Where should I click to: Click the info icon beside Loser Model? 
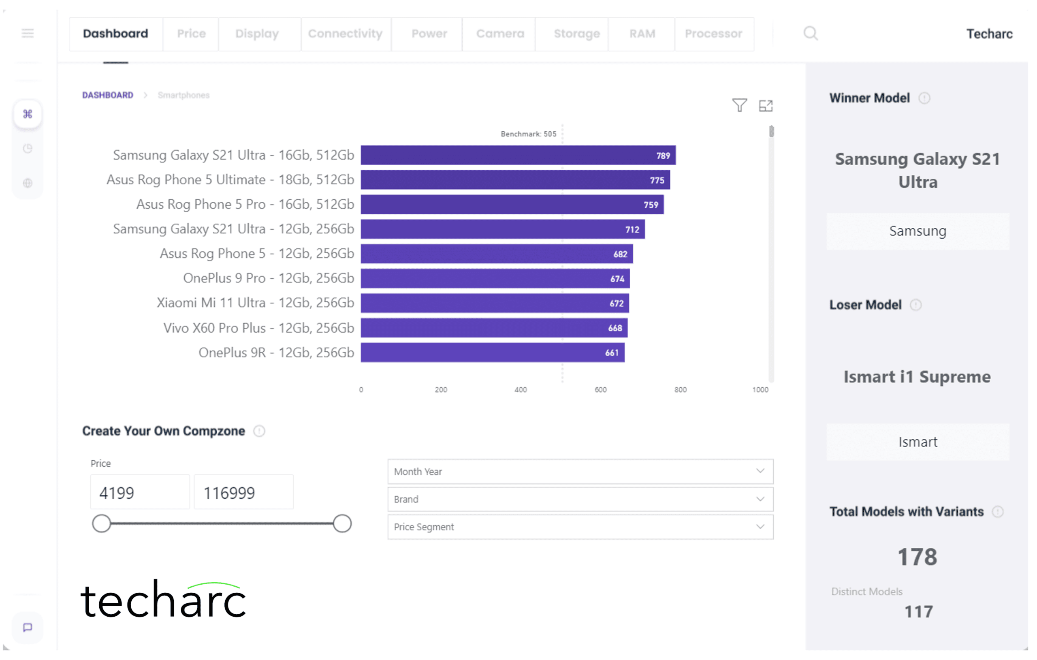[x=916, y=305]
